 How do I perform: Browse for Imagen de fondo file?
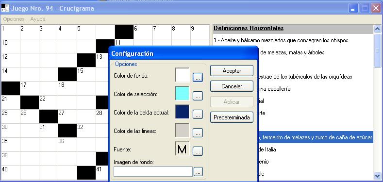click(x=198, y=171)
